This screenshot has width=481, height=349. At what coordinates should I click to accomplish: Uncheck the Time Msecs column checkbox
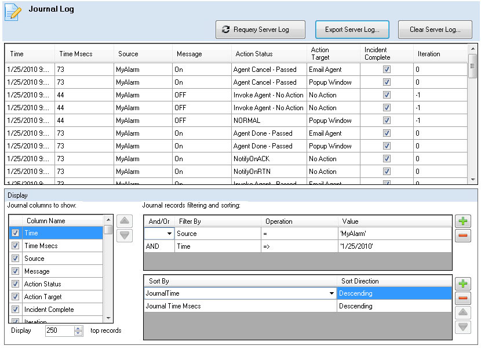[16, 246]
